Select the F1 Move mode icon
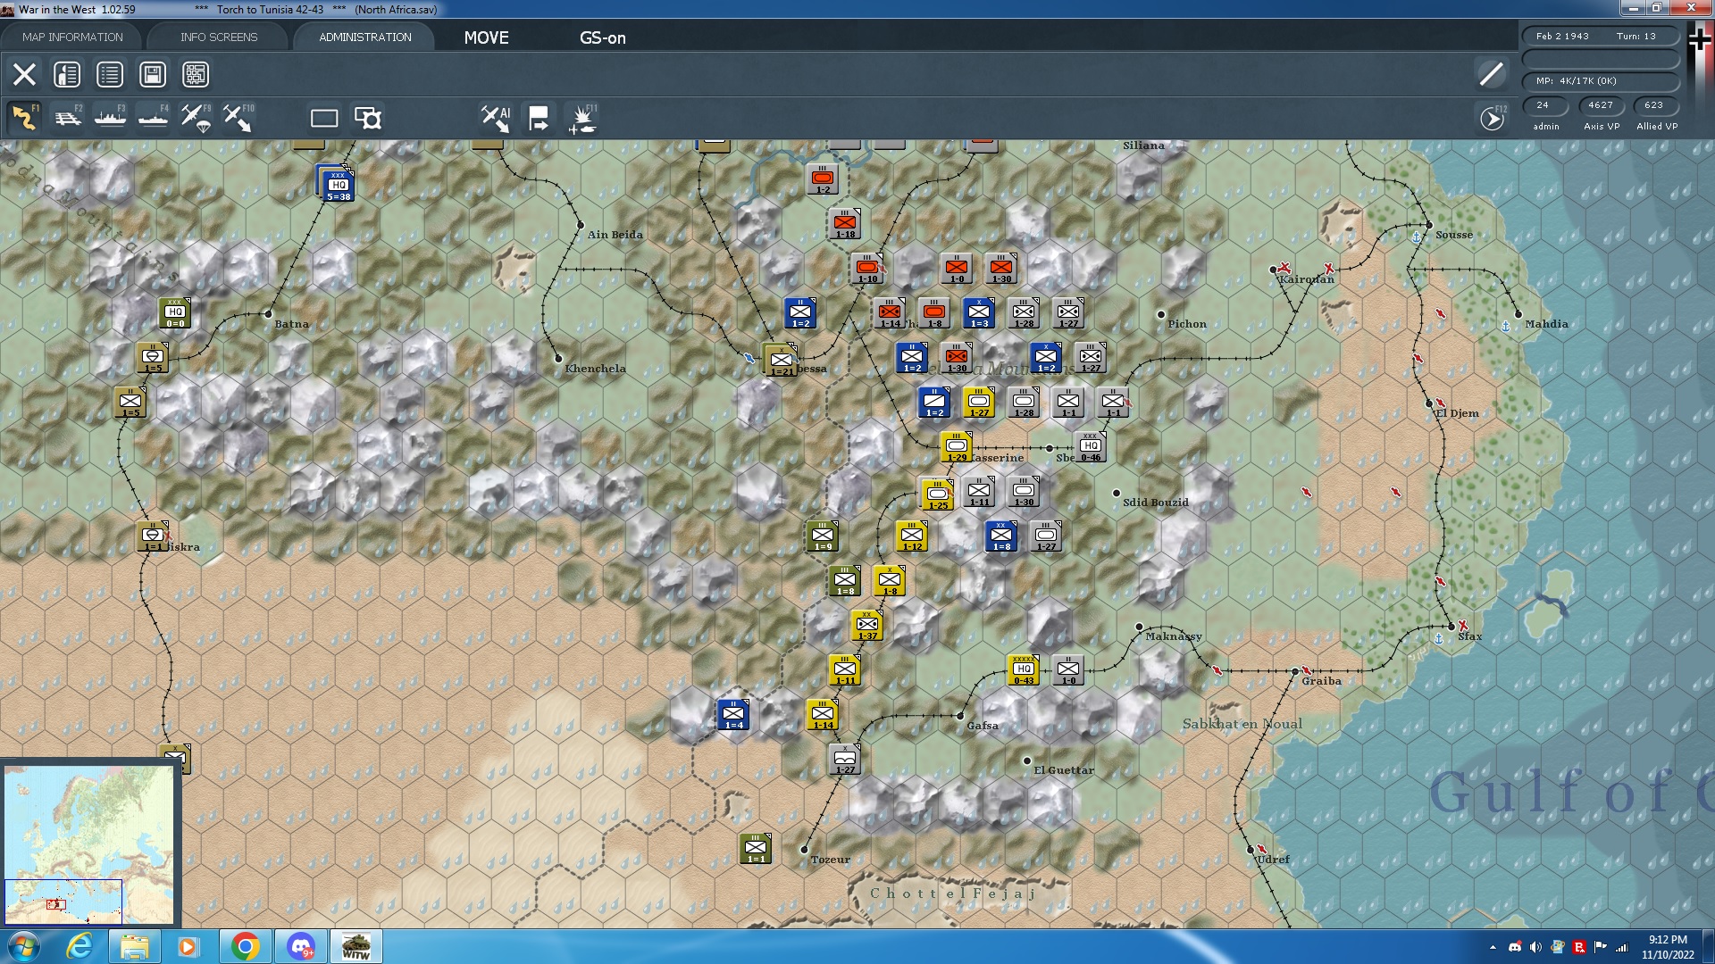This screenshot has height=964, width=1715. click(x=24, y=118)
